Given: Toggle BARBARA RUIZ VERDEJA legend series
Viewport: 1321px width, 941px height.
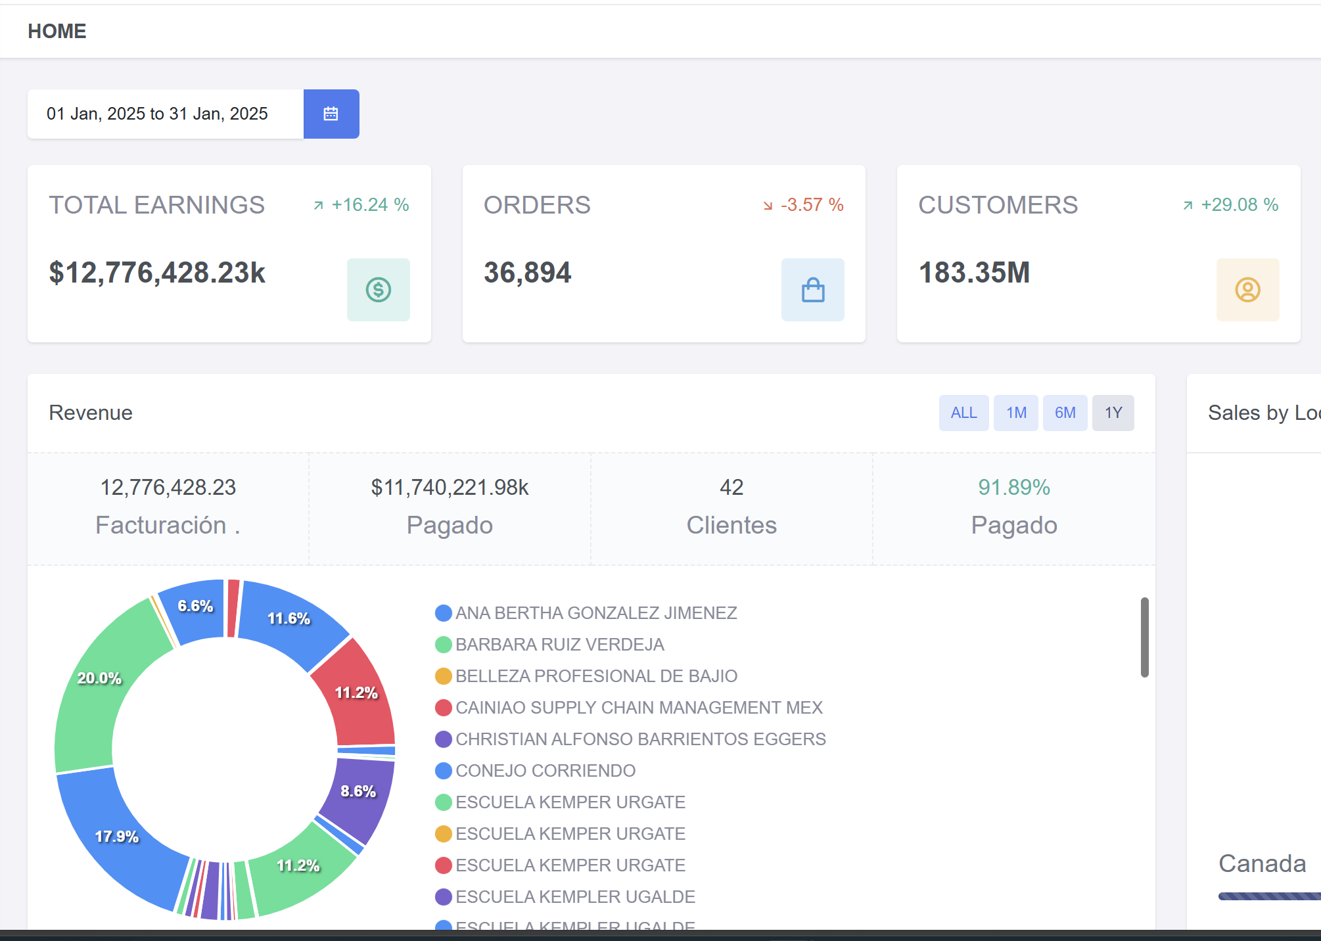Looking at the screenshot, I should (559, 645).
